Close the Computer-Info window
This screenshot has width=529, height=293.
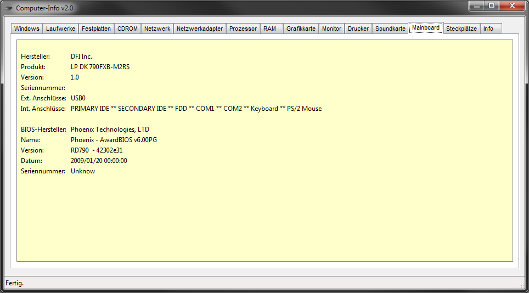pos(511,5)
